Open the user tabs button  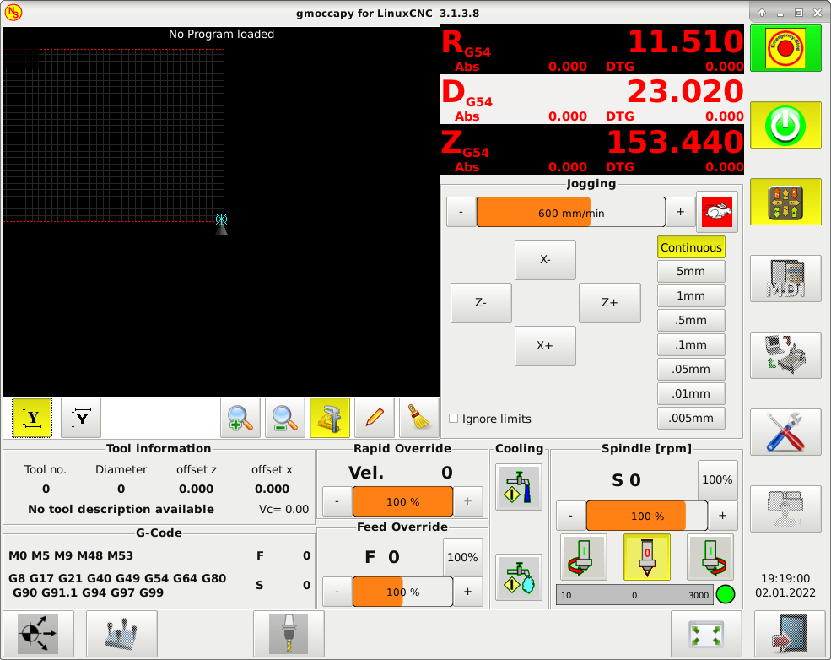[x=785, y=508]
